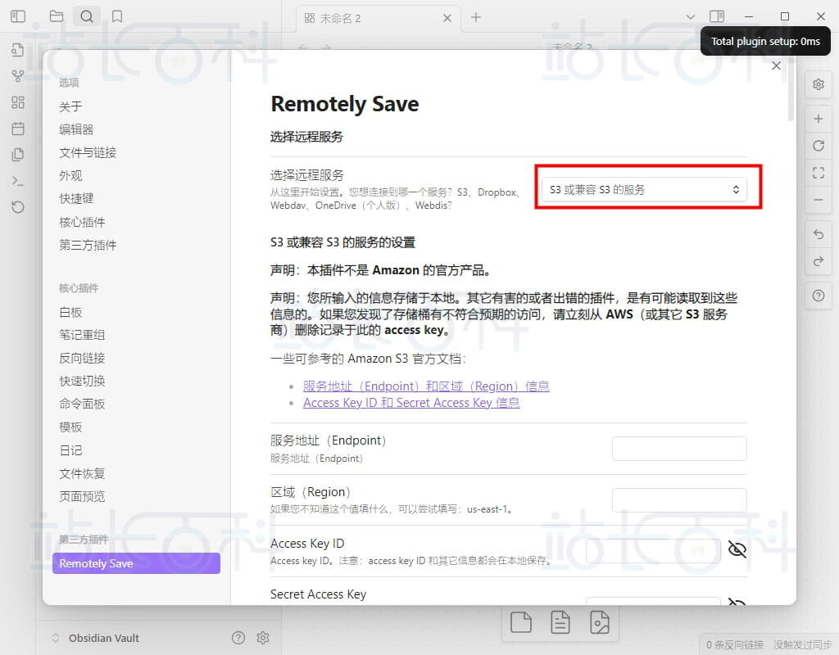Image resolution: width=839 pixels, height=655 pixels.
Task: Reset canvas zoom icon
Action: 819,146
